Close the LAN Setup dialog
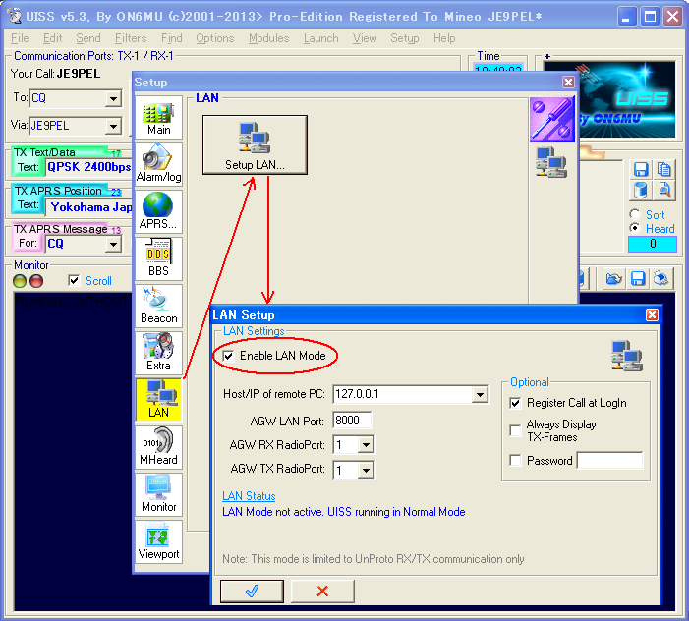The height and width of the screenshot is (621, 689). click(652, 314)
